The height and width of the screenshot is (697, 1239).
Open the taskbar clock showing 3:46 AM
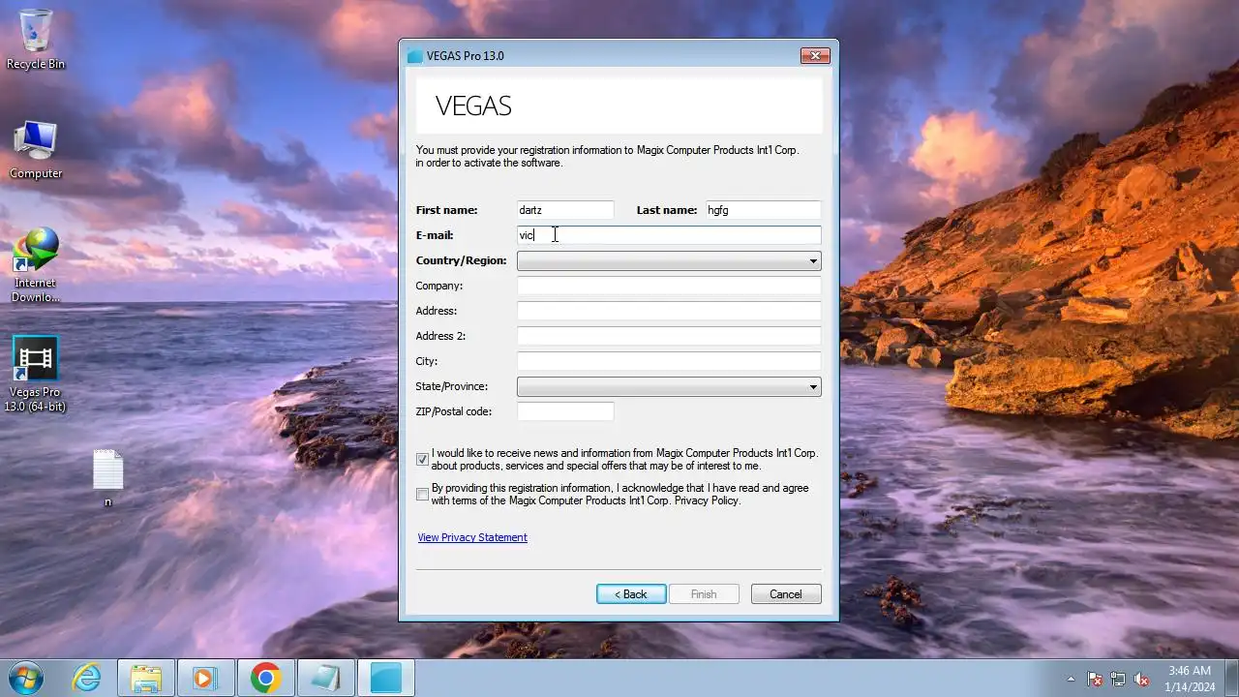click(1190, 678)
